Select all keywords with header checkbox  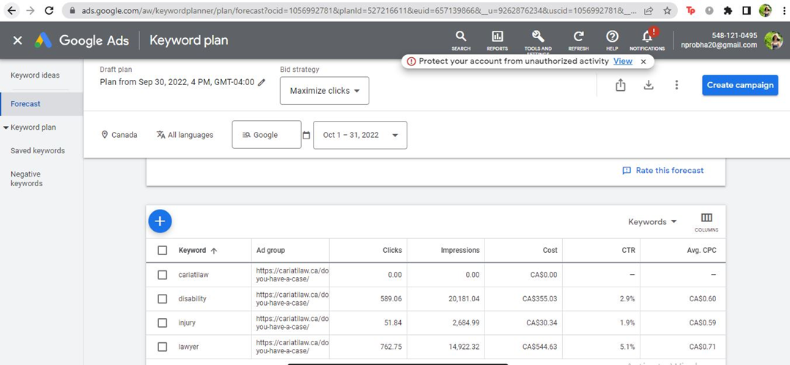[x=162, y=251]
